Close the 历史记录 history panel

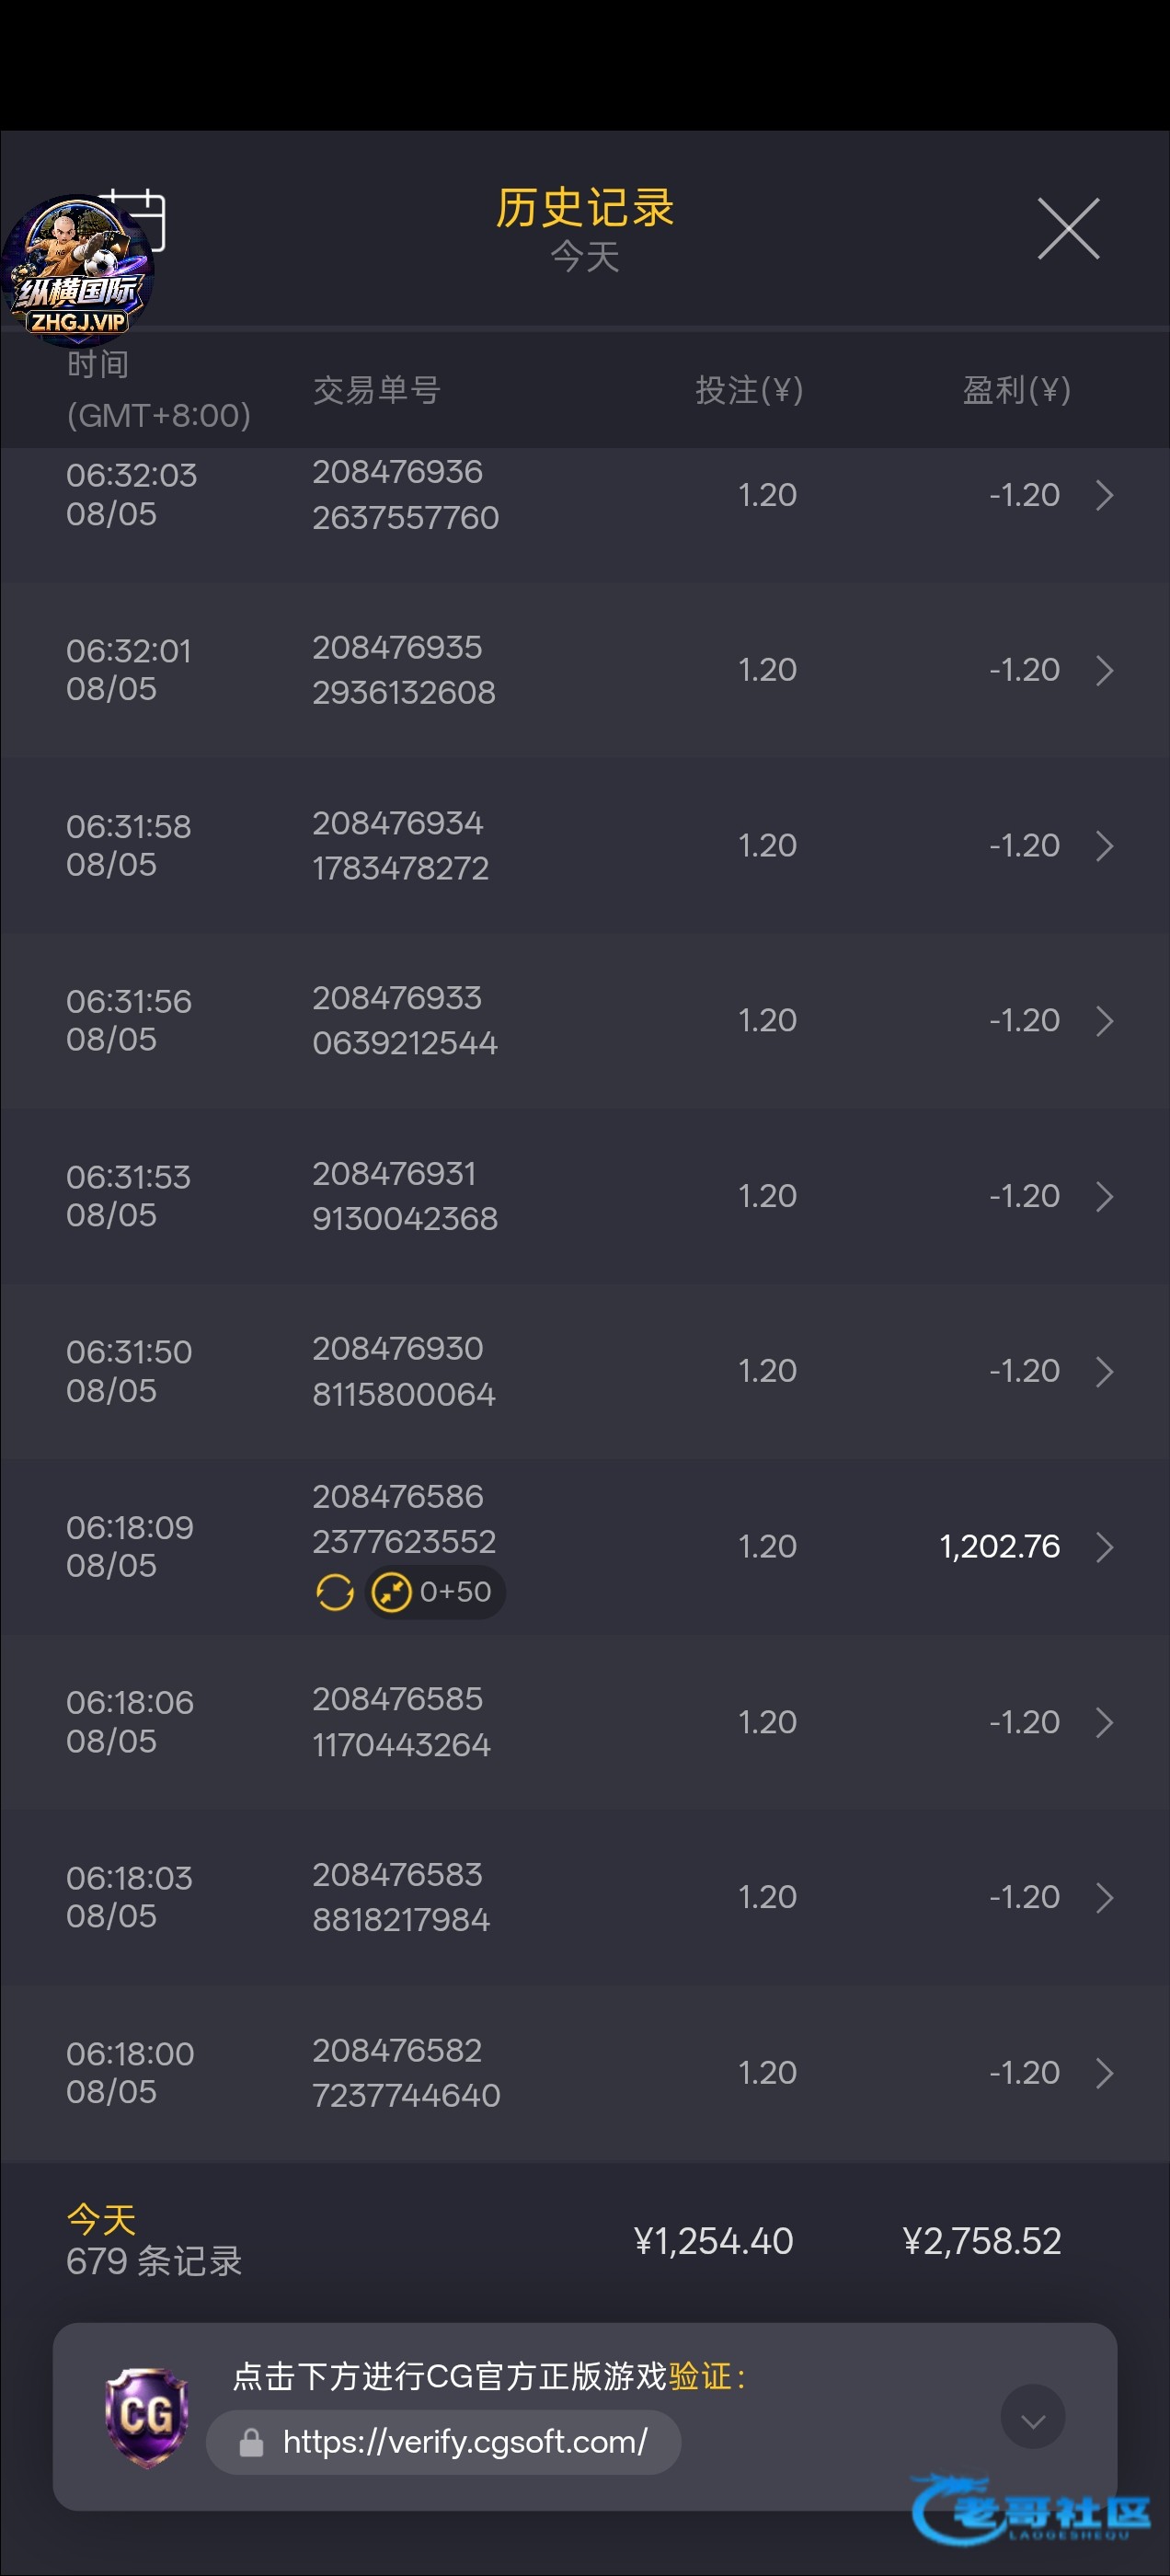coord(1068,229)
